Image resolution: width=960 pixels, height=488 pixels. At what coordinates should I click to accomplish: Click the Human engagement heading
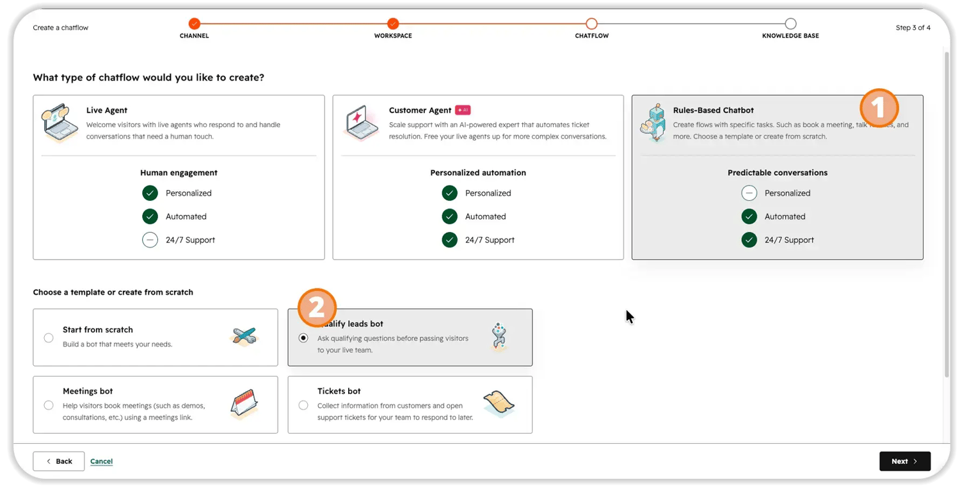click(179, 173)
